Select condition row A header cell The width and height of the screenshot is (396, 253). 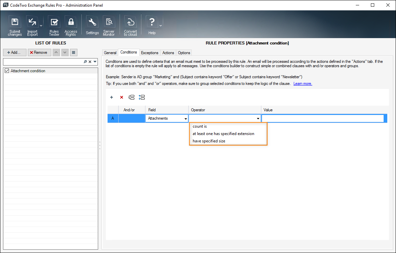tap(113, 118)
